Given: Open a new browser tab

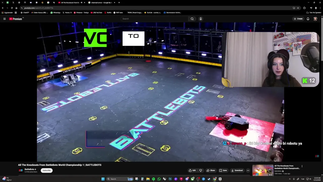Looking at the screenshot, I should tap(119, 3).
